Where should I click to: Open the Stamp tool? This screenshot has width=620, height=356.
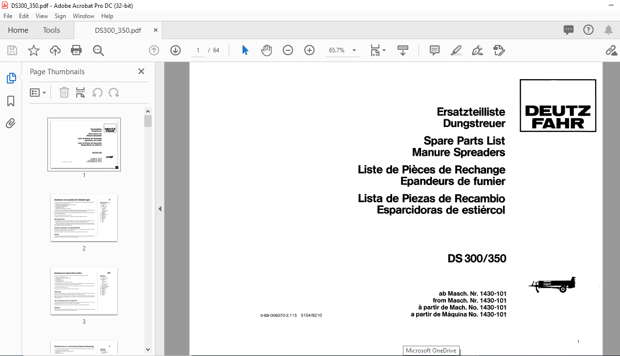[499, 50]
